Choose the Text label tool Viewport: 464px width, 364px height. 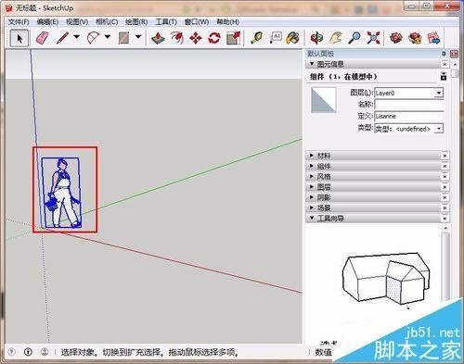point(276,38)
